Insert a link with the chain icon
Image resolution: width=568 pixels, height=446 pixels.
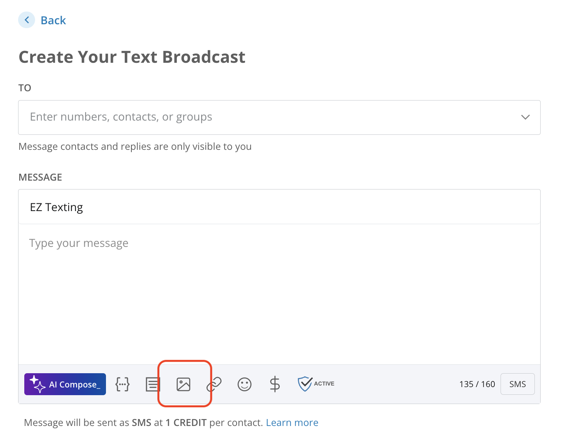(x=214, y=384)
